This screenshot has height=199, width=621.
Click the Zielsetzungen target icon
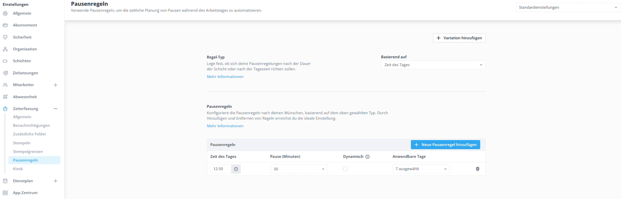5,73
